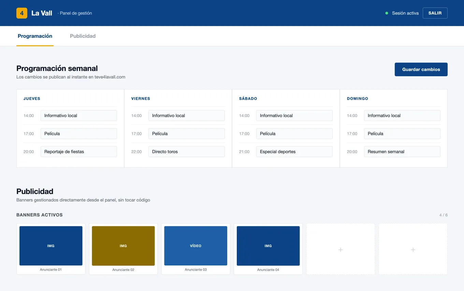Switch to the Programación tab
This screenshot has width=464, height=291.
coord(35,36)
